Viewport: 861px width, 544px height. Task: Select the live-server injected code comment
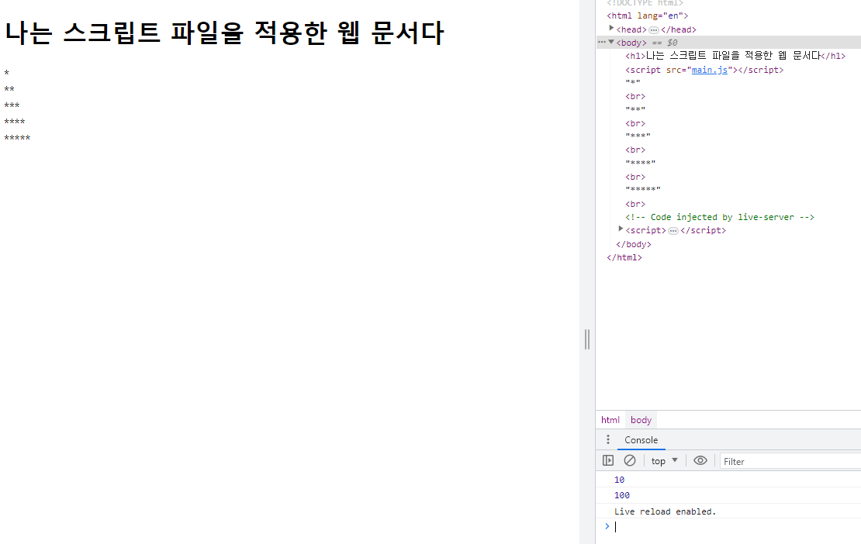point(719,217)
